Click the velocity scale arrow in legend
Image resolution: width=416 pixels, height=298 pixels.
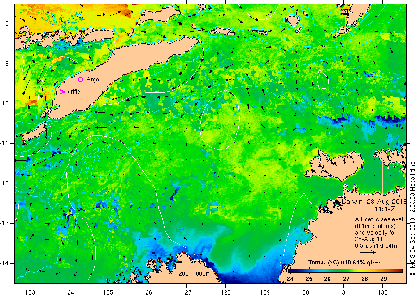pos(368,253)
